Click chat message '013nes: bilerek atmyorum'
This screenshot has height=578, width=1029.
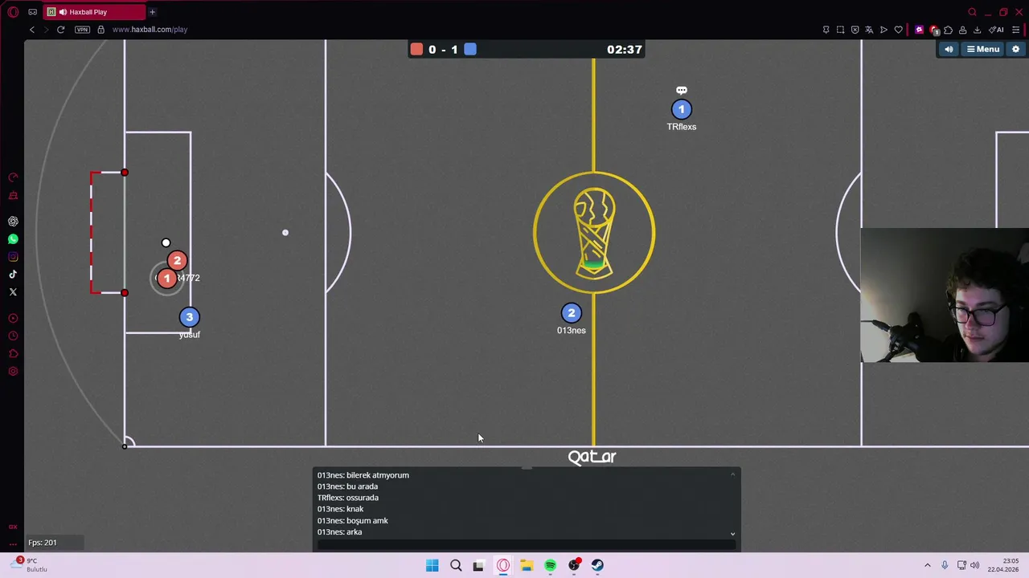point(363,475)
